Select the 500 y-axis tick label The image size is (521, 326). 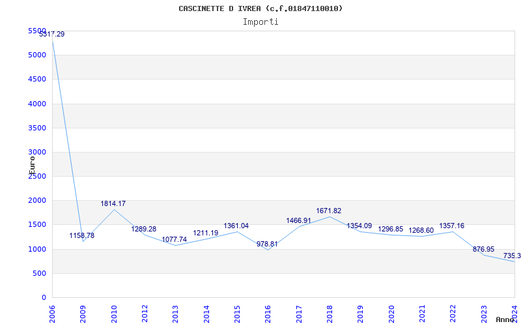(40, 273)
